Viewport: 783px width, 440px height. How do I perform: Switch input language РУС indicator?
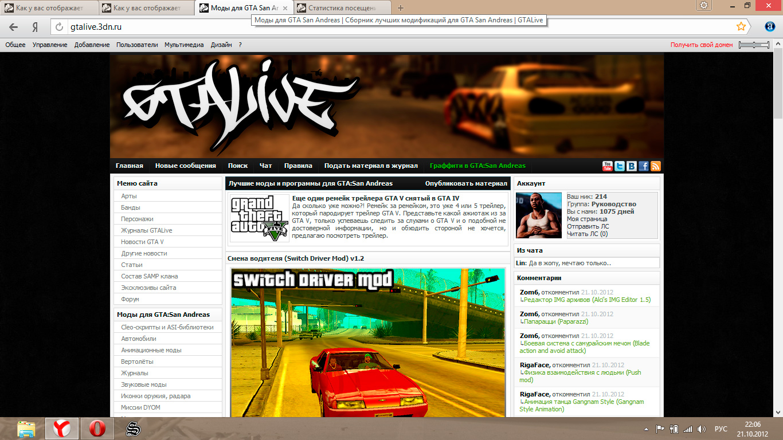tap(721, 429)
